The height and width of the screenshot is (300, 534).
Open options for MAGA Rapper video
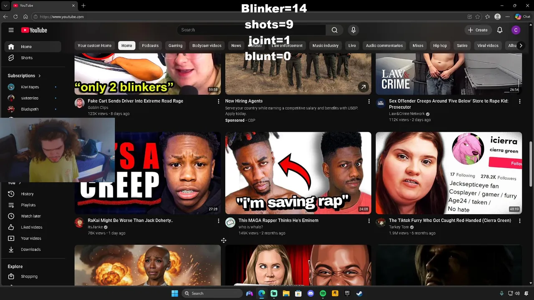[368, 221]
